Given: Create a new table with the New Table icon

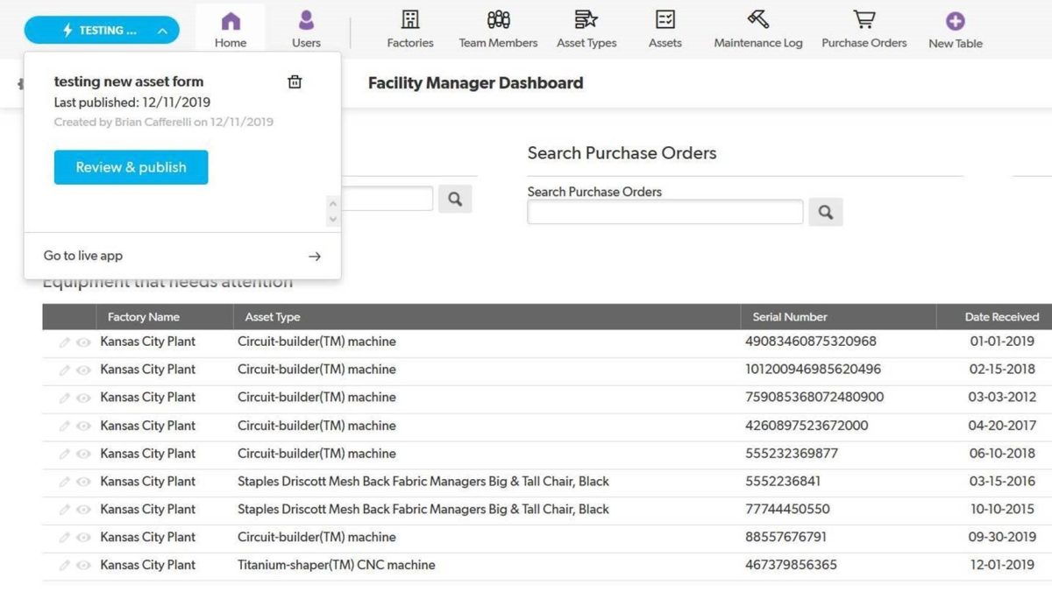Looking at the screenshot, I should (954, 18).
